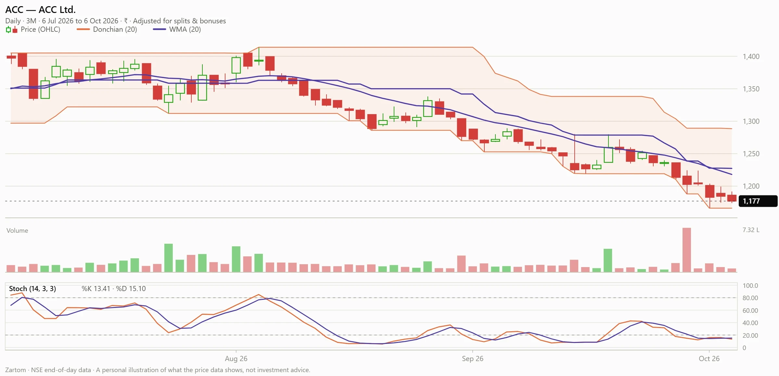Click the 1,250 price axis label
The height and width of the screenshot is (376, 779).
tap(751, 154)
